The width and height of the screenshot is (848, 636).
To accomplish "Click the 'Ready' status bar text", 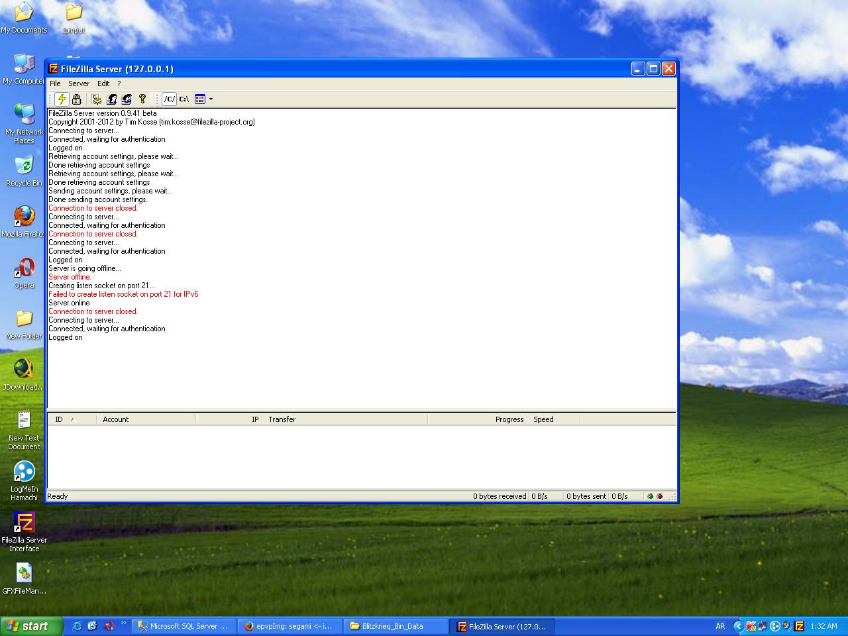I will coord(58,496).
